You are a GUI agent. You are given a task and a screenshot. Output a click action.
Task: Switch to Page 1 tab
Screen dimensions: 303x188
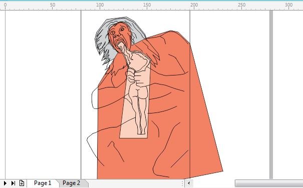tap(43, 183)
